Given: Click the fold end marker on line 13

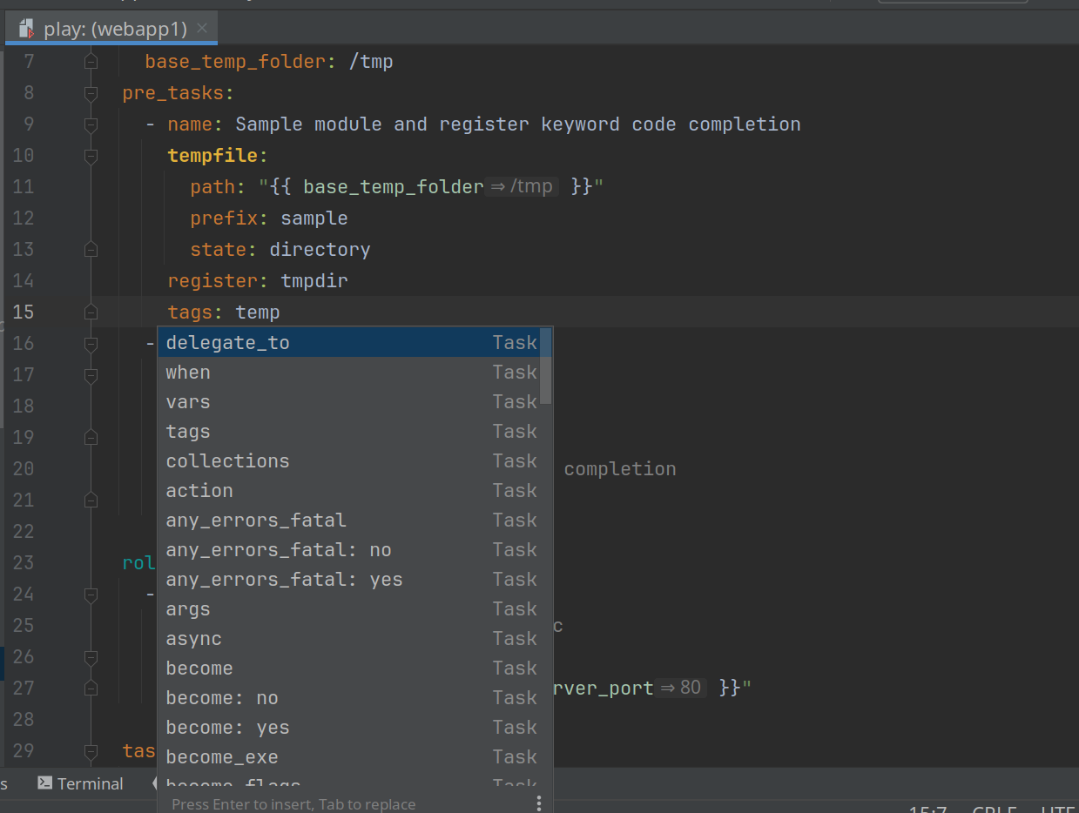Looking at the screenshot, I should pyautogui.click(x=91, y=250).
